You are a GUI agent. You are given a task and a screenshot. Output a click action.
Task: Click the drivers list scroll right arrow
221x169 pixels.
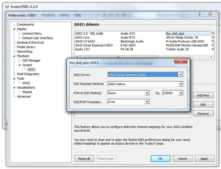click(x=212, y=57)
